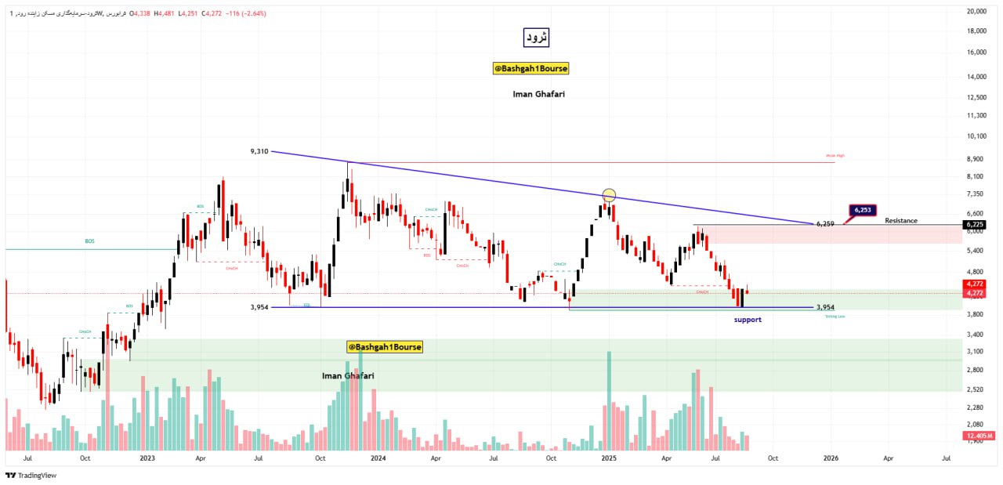
Task: Click the 3,954 label above the support text
Action: 824,308
